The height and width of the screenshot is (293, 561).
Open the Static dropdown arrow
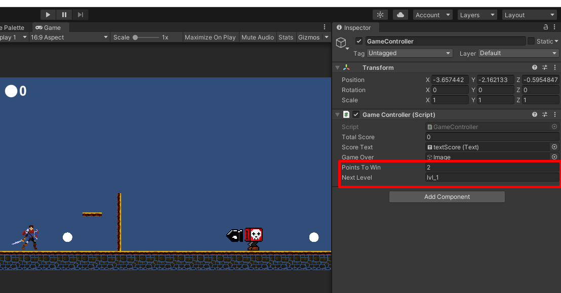click(556, 41)
